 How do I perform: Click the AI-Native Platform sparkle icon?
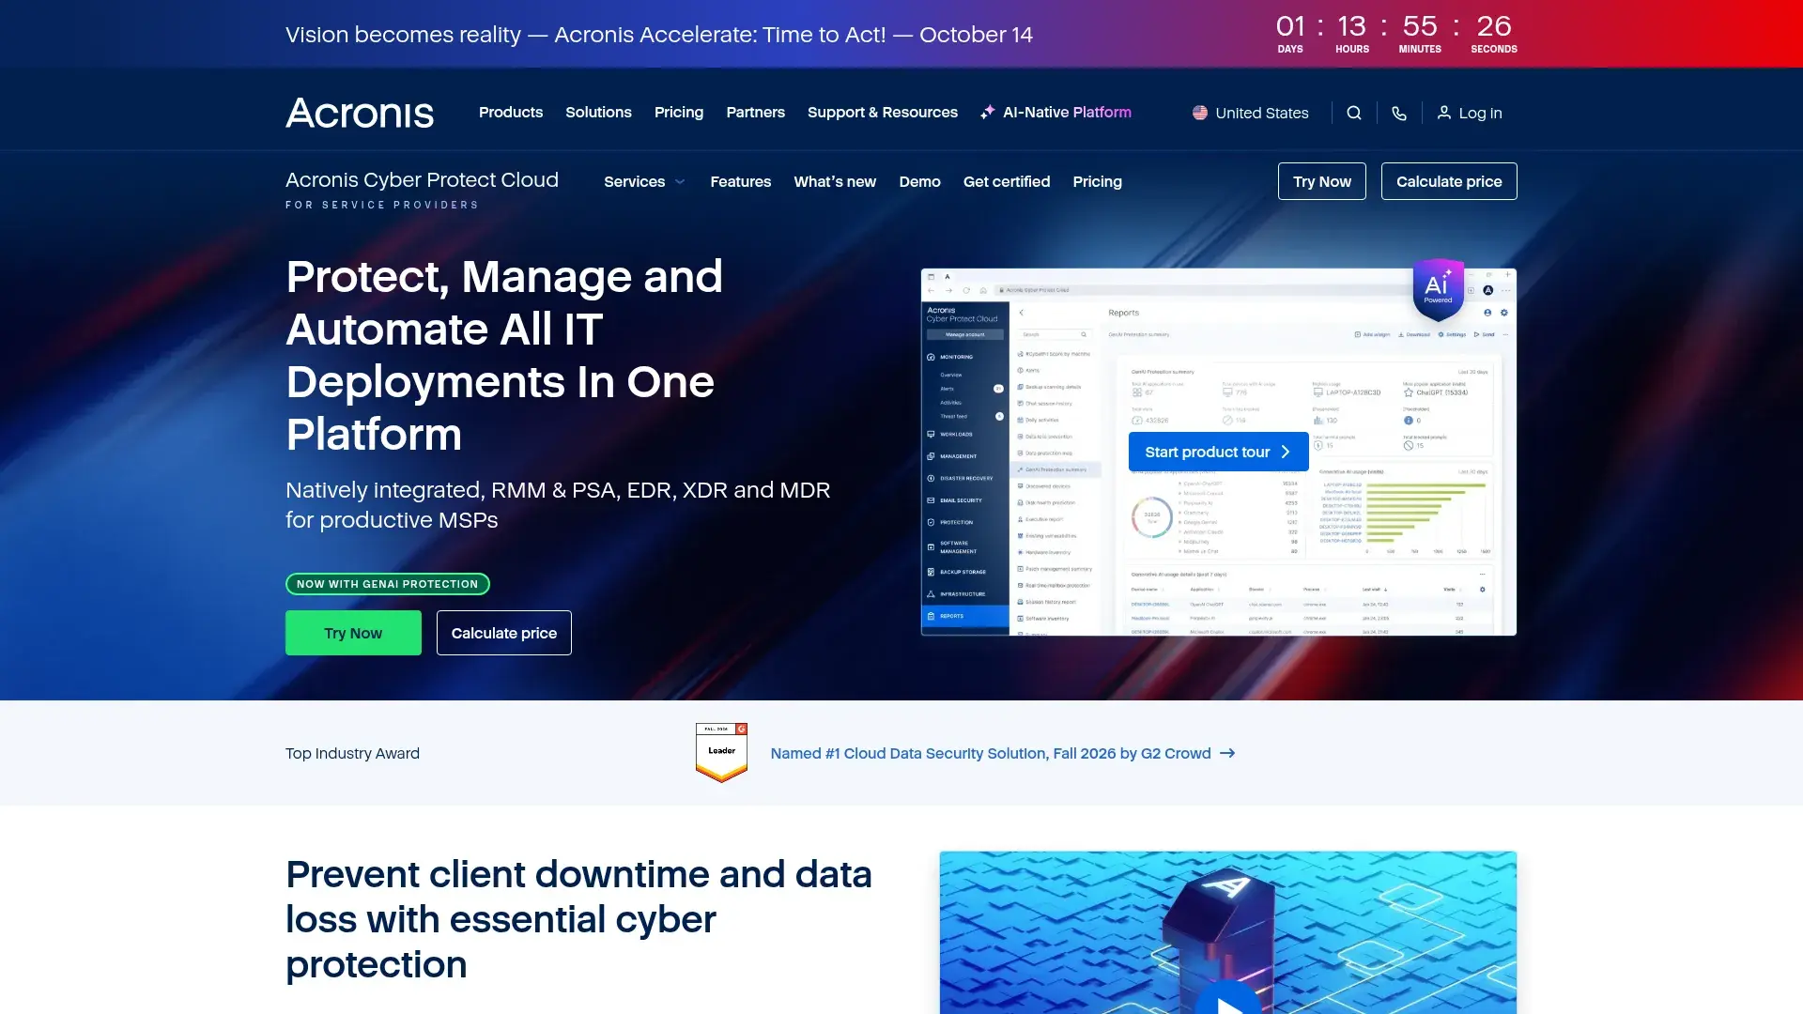pyautogui.click(x=988, y=113)
